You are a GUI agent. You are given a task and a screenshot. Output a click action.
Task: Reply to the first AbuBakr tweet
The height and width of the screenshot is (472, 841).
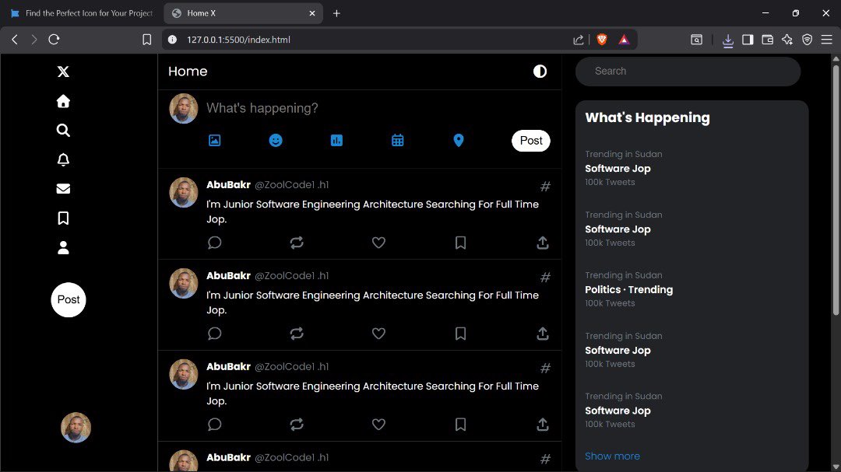pyautogui.click(x=215, y=243)
